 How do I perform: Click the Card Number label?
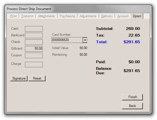pos(62,35)
